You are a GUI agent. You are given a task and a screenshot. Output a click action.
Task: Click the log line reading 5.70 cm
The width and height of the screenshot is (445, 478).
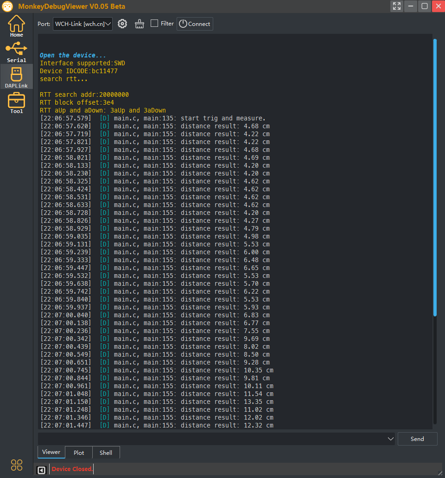[155, 284]
